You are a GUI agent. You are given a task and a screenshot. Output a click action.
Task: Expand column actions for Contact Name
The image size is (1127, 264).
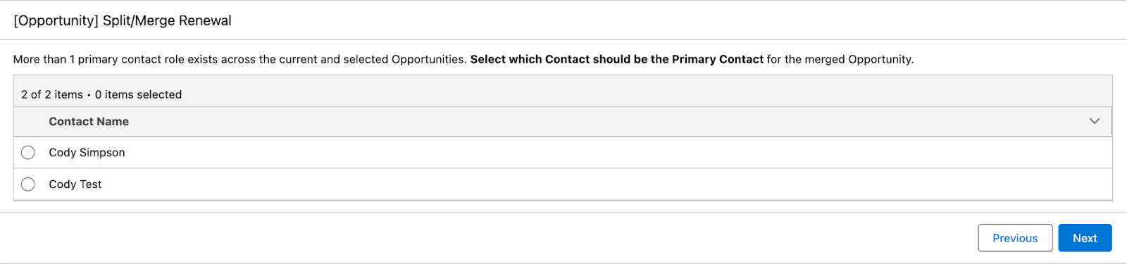(x=1095, y=121)
